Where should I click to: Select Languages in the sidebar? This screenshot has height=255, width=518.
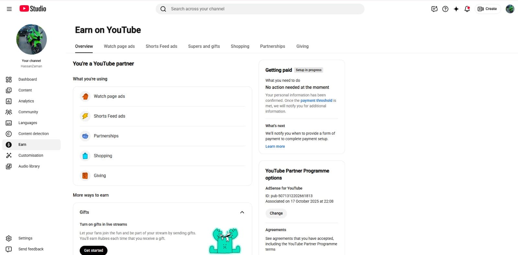(x=31, y=123)
